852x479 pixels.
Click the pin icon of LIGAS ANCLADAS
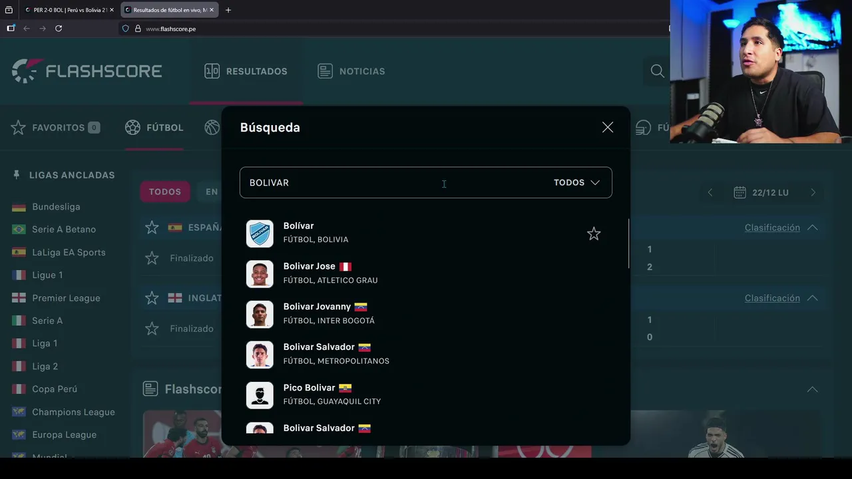pos(17,175)
